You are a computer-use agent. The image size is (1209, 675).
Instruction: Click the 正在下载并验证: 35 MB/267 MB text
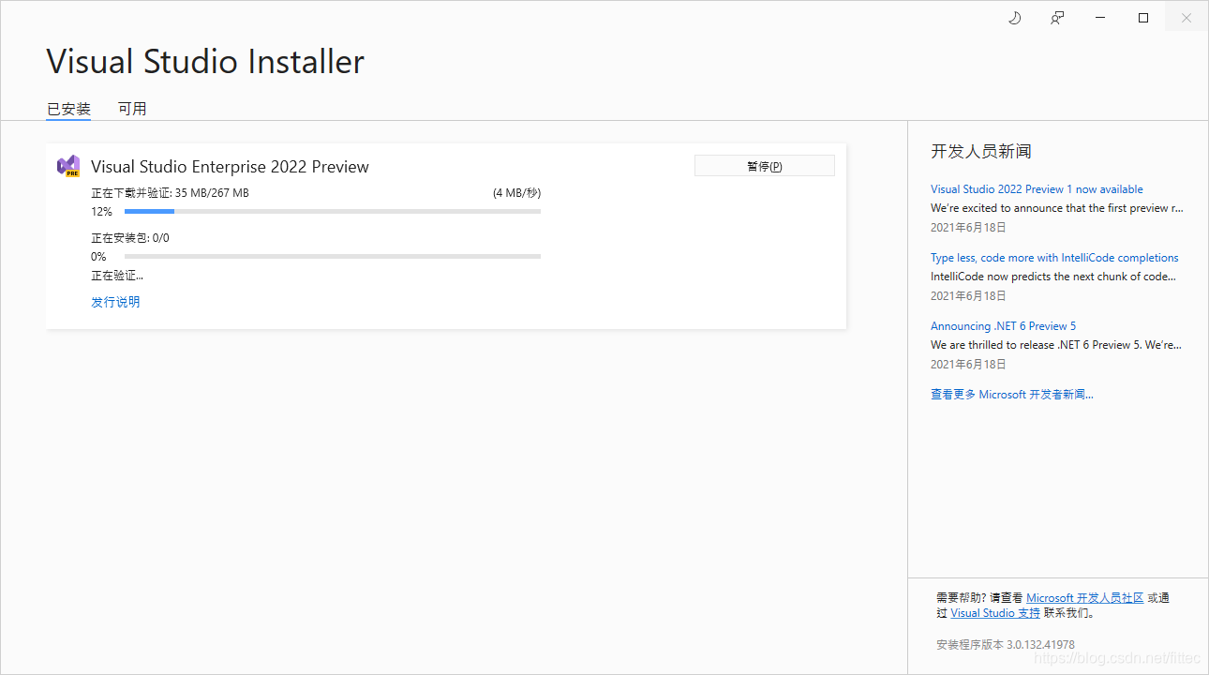click(x=170, y=193)
